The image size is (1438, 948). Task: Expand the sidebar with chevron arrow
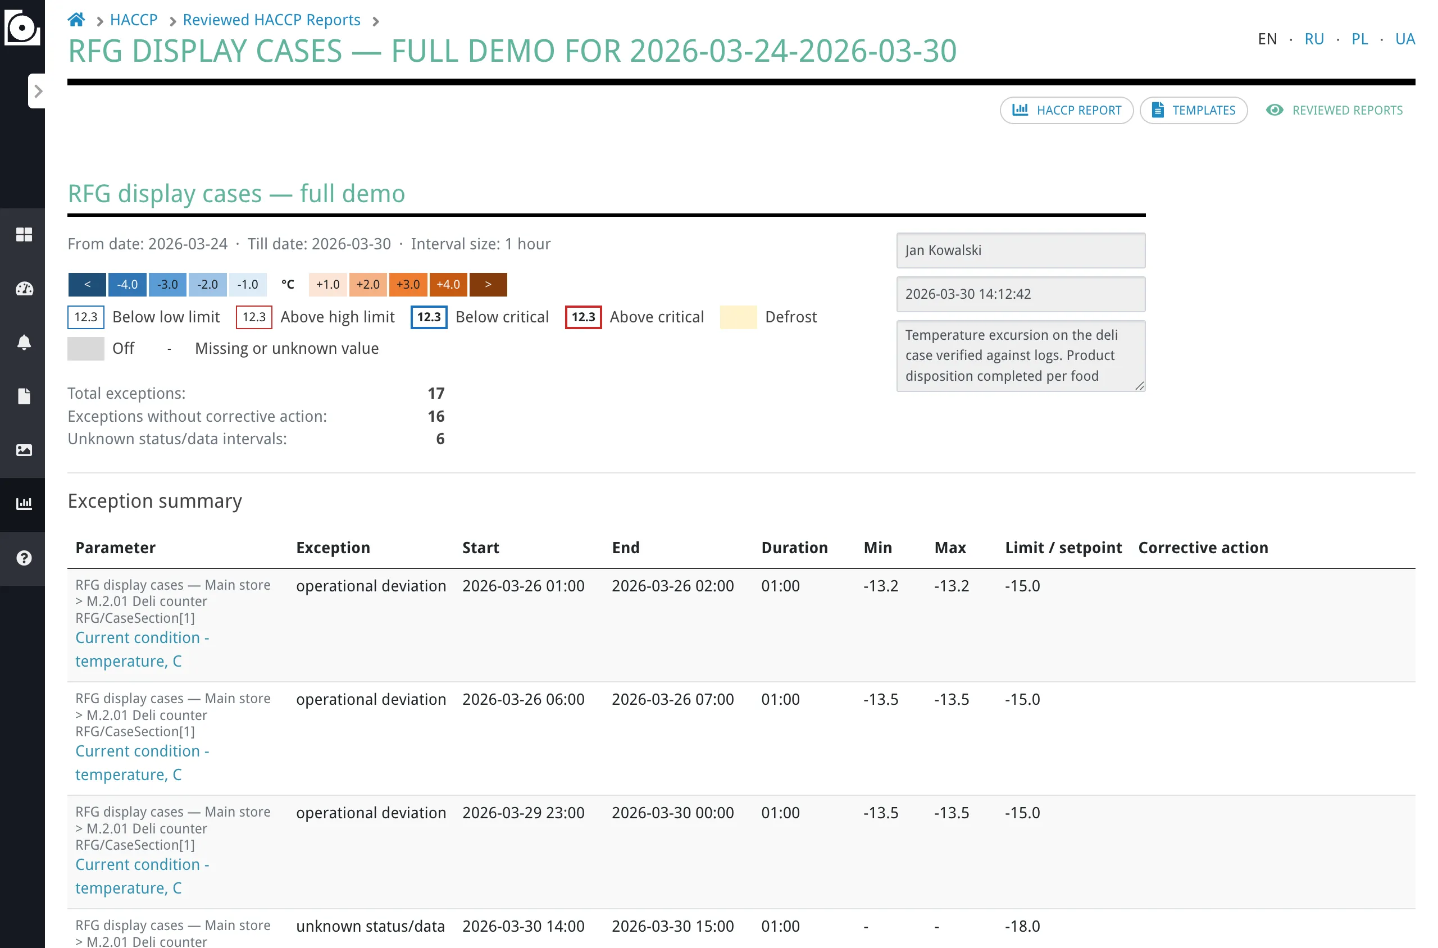click(x=37, y=92)
